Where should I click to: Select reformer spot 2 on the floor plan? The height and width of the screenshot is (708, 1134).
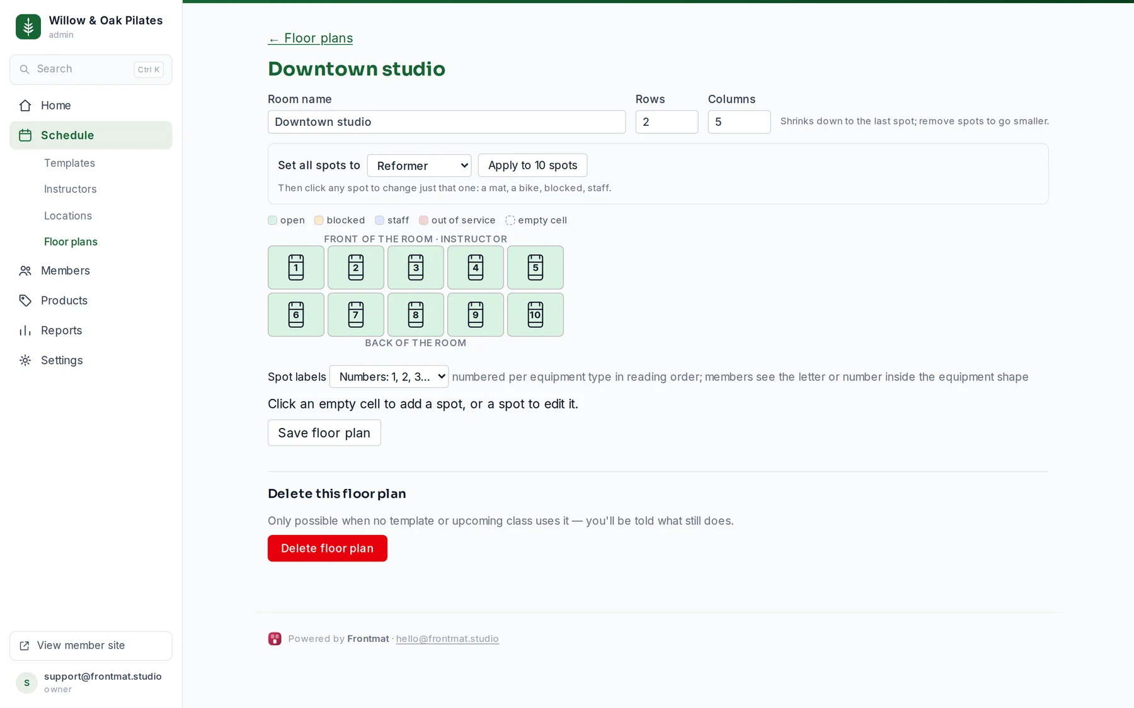[x=356, y=267]
